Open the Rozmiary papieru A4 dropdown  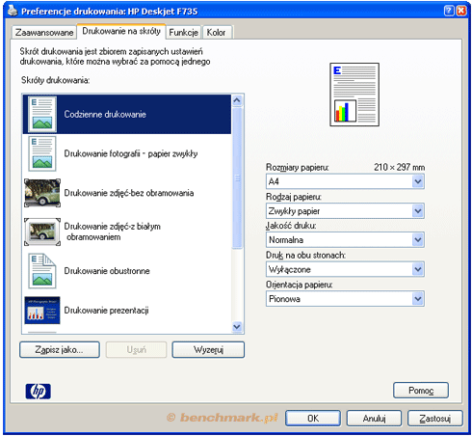[345, 181]
